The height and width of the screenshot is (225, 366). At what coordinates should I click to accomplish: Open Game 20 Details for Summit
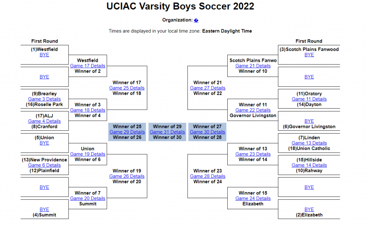(x=88, y=199)
